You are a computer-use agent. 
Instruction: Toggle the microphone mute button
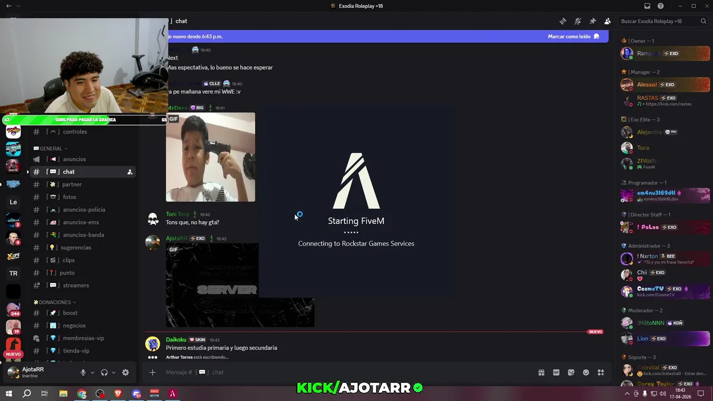[x=83, y=373]
